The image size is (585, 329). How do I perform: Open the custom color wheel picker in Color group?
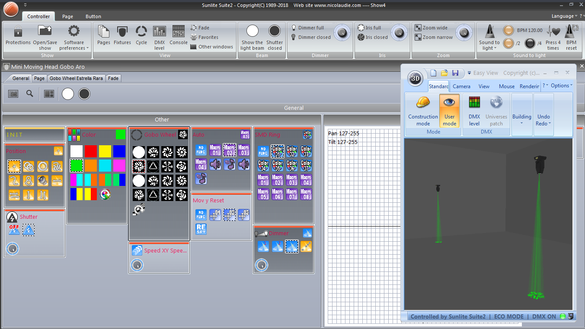click(x=105, y=194)
